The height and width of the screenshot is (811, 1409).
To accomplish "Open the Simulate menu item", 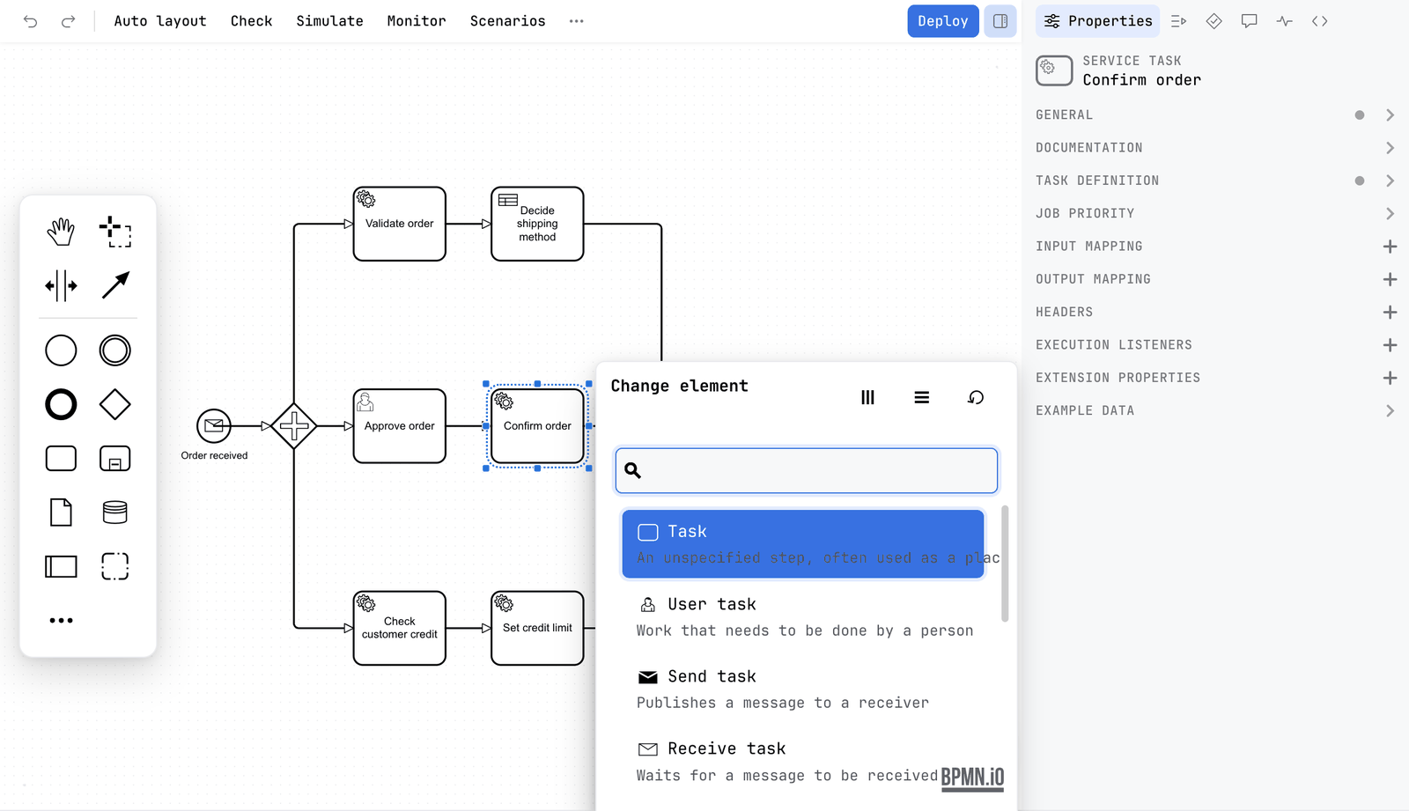I will pos(329,21).
